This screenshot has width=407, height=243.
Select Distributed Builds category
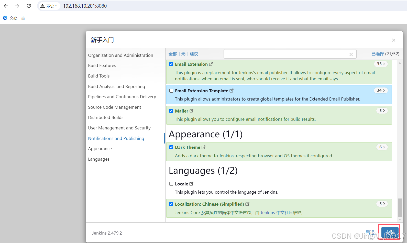106,117
